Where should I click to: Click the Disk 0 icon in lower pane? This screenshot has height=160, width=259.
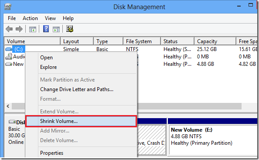(x=12, y=122)
